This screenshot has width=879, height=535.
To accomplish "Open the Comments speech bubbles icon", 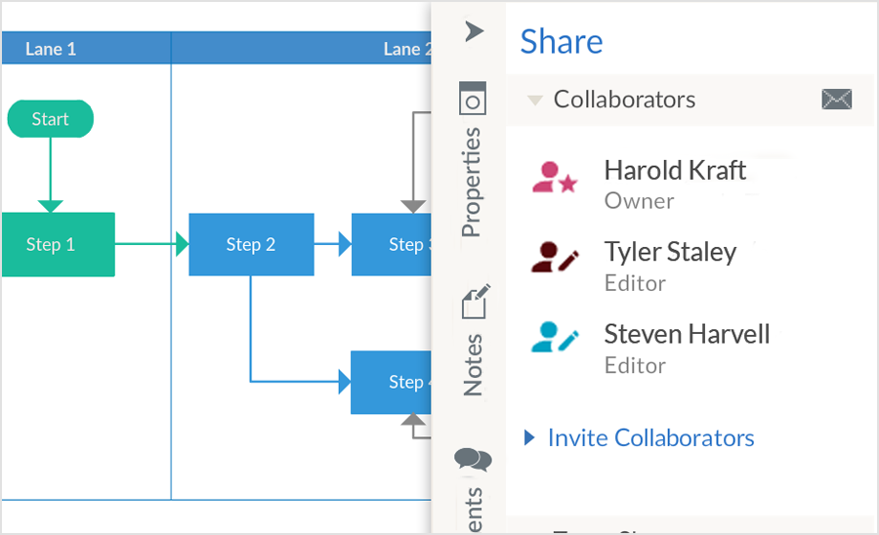I will [473, 459].
